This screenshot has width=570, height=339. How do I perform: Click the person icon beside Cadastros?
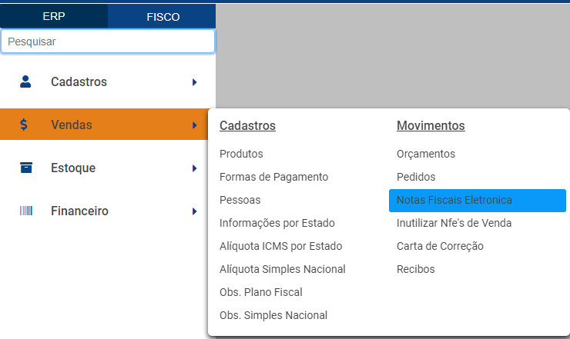coord(25,81)
